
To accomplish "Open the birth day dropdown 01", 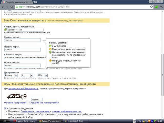I will click(27, 75).
